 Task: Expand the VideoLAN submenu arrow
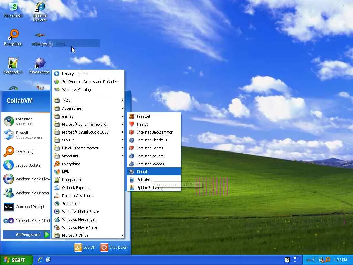[x=122, y=156]
